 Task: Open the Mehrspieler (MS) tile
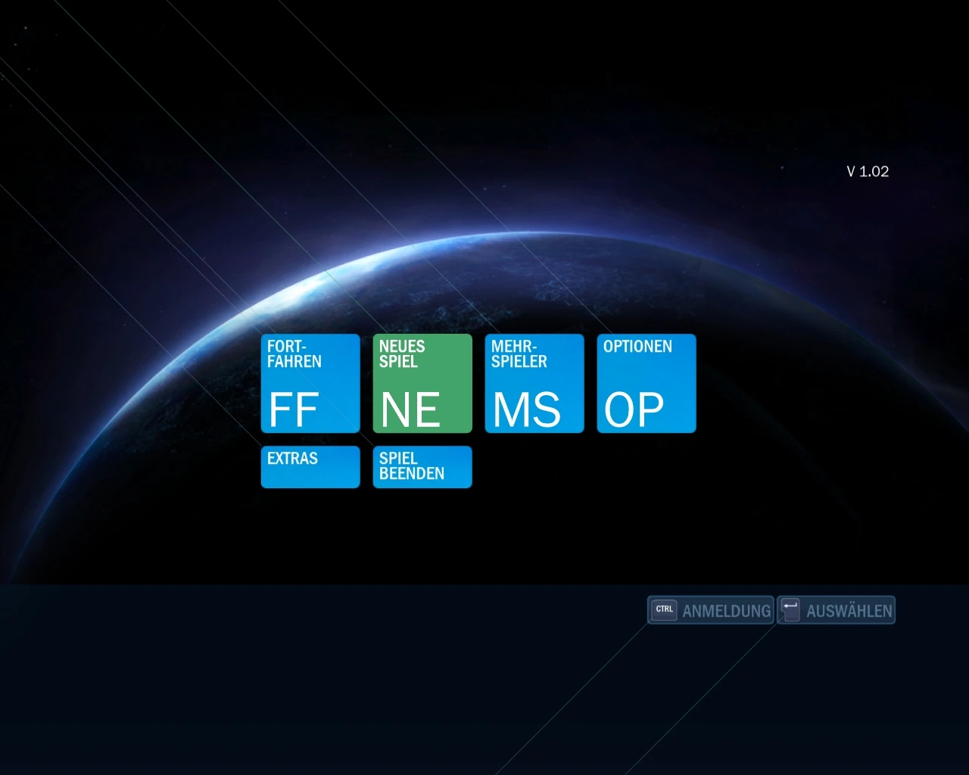point(534,384)
